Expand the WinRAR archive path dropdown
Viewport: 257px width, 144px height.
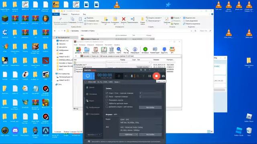pyautogui.click(x=181, y=56)
